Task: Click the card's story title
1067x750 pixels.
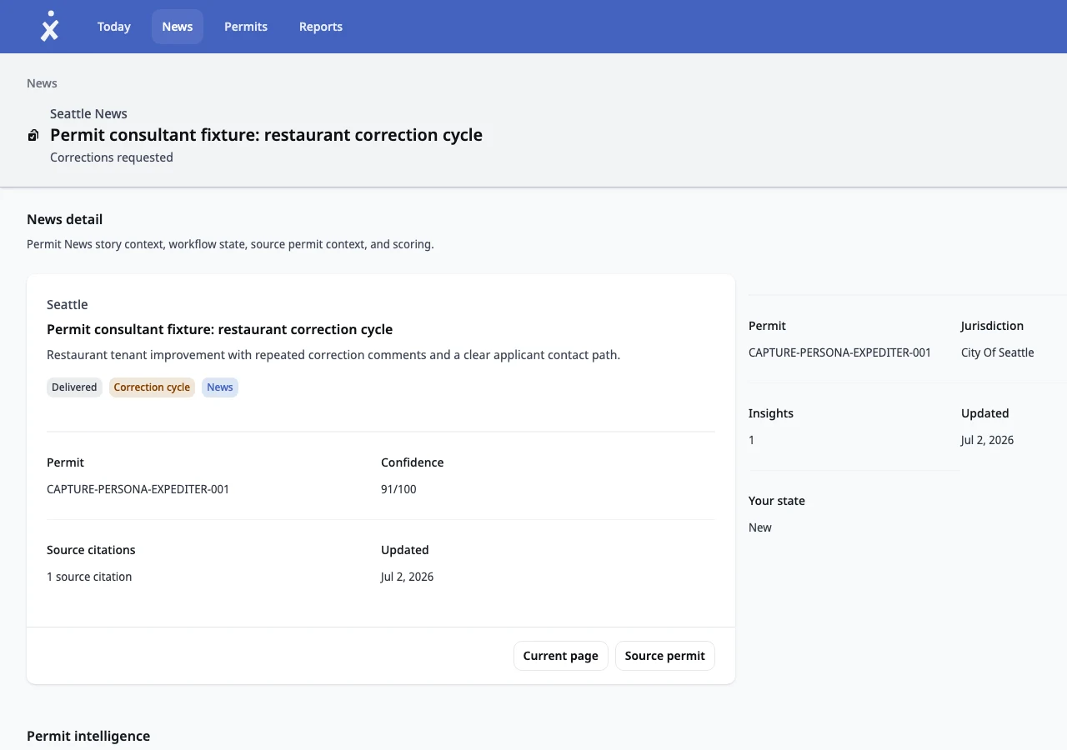Action: [219, 329]
